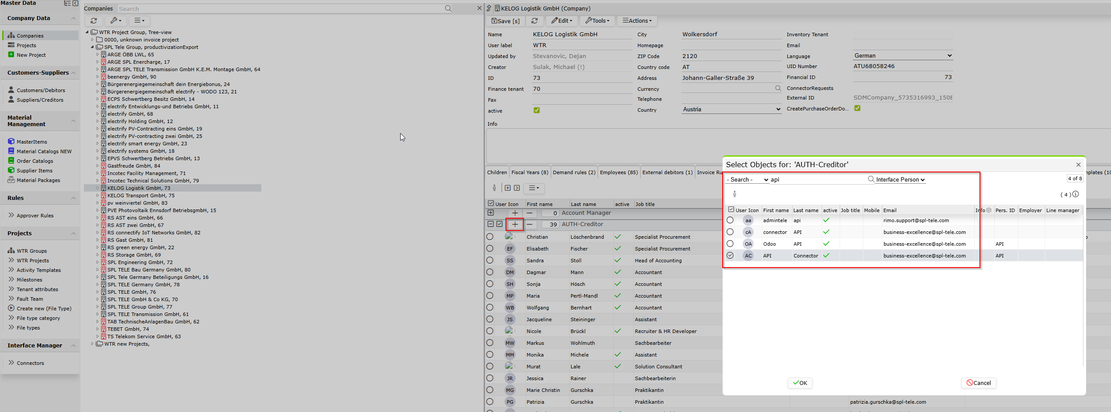Select radio button for Odoo API
Image resolution: width=1111 pixels, height=412 pixels.
[730, 244]
